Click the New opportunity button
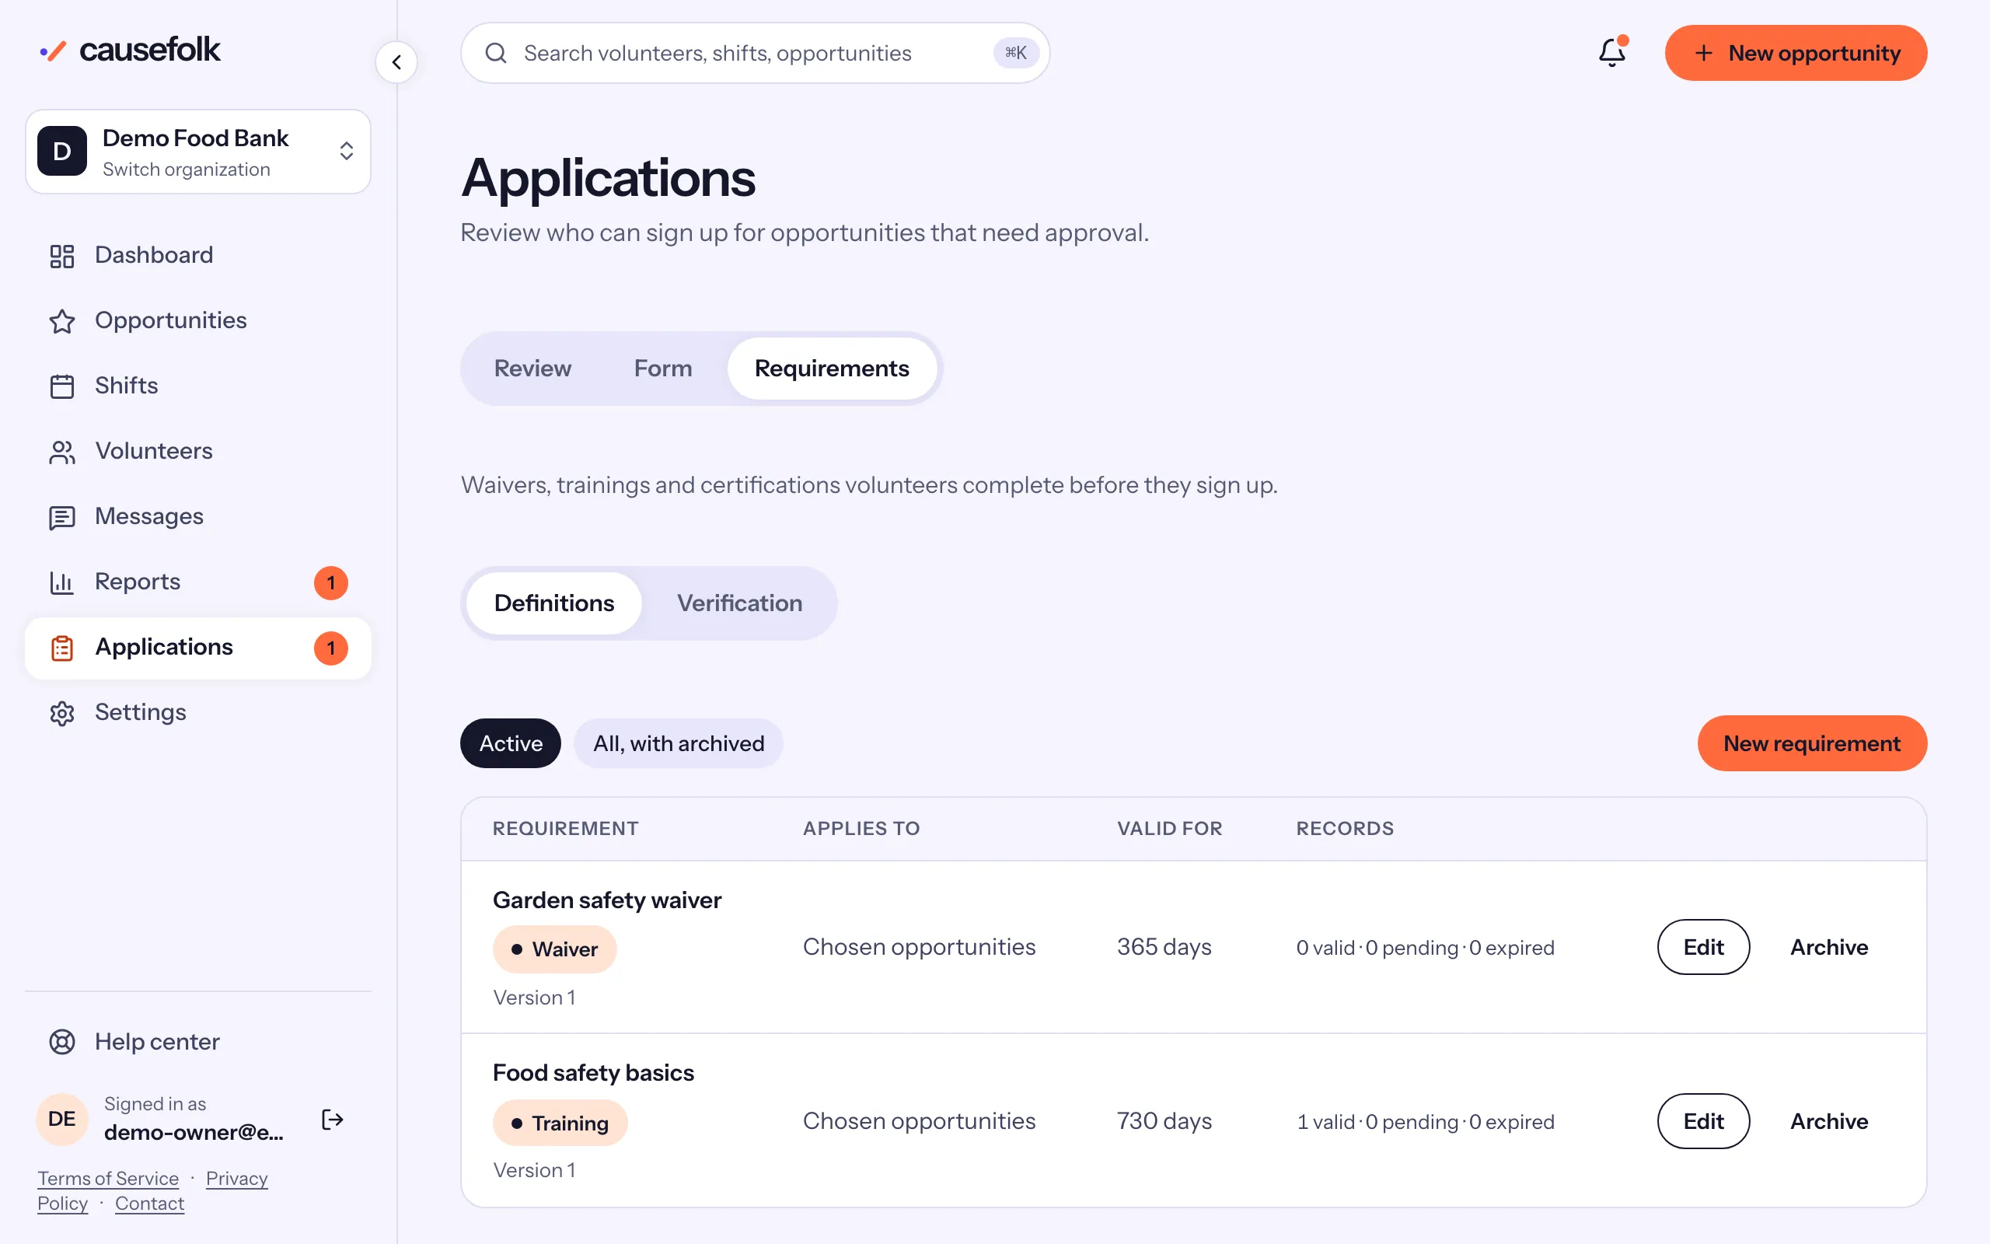 pyautogui.click(x=1795, y=53)
